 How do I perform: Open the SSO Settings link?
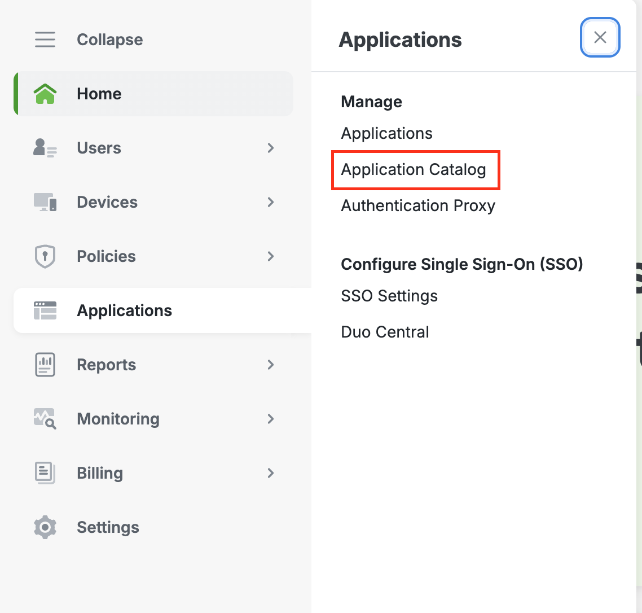[x=389, y=296]
